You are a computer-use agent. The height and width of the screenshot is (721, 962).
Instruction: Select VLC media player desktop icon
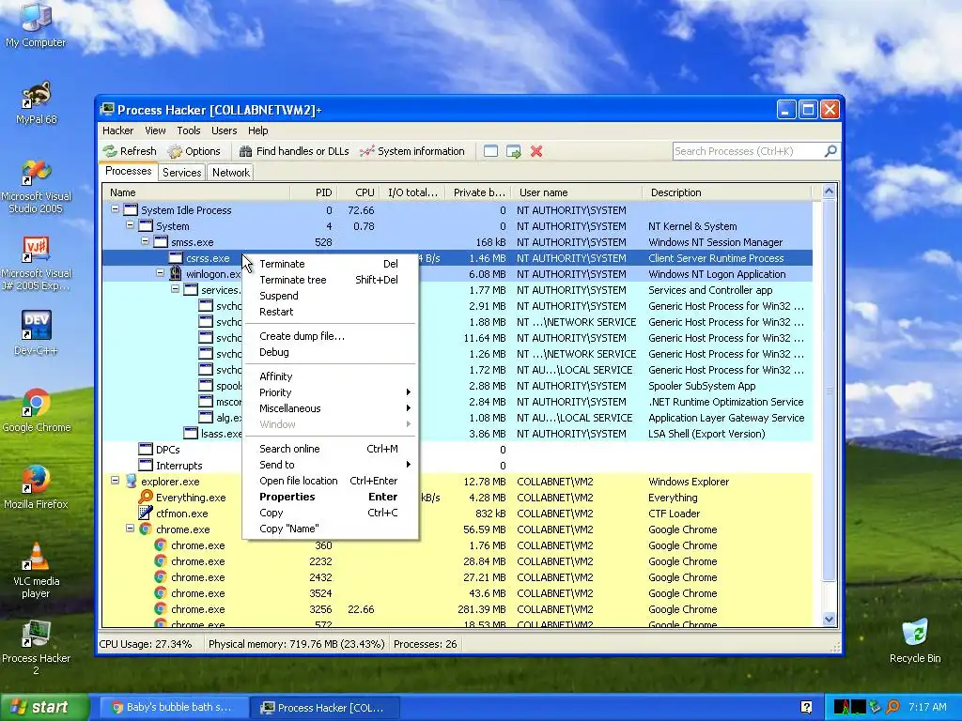pyautogui.click(x=37, y=570)
